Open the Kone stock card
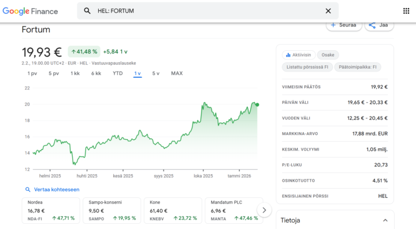416x229 pixels. point(173,211)
